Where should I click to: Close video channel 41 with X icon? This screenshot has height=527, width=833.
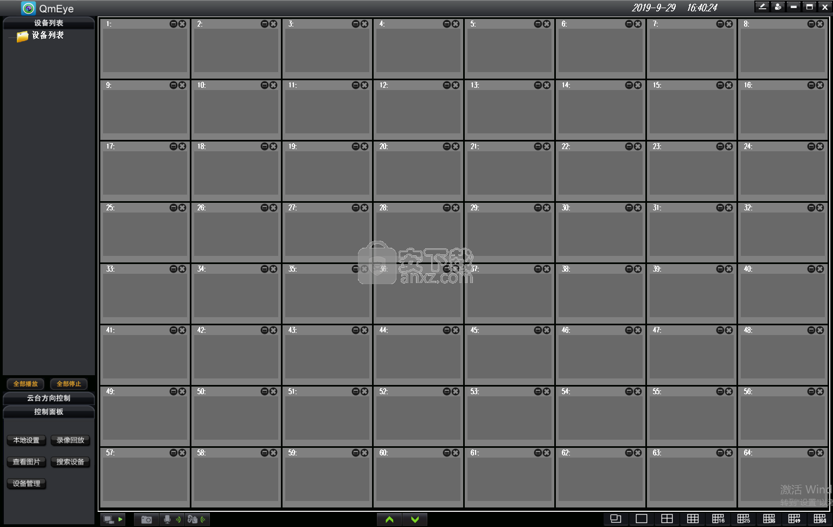pyautogui.click(x=182, y=330)
